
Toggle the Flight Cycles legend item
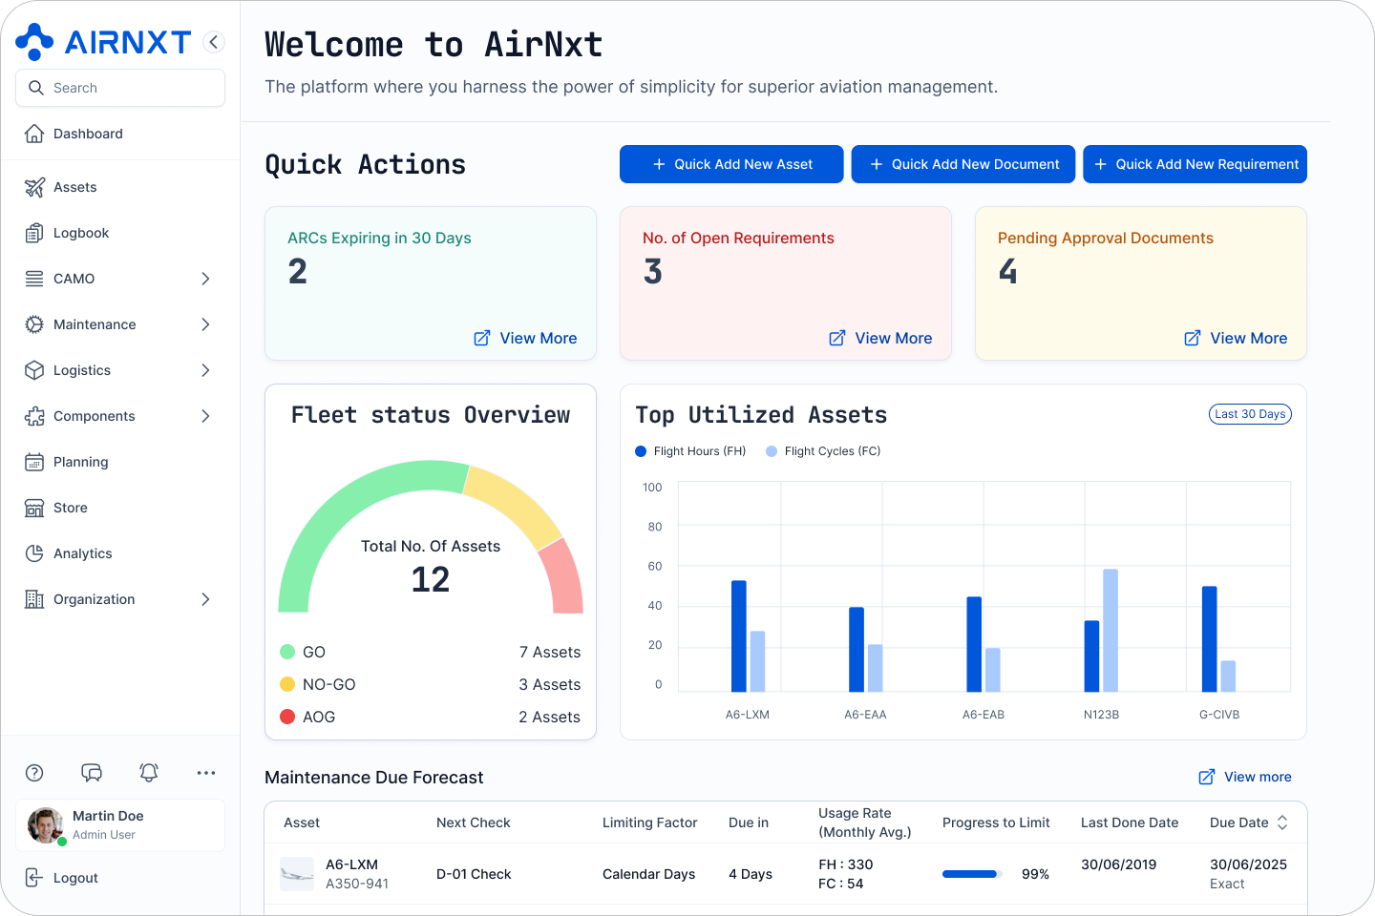(822, 450)
